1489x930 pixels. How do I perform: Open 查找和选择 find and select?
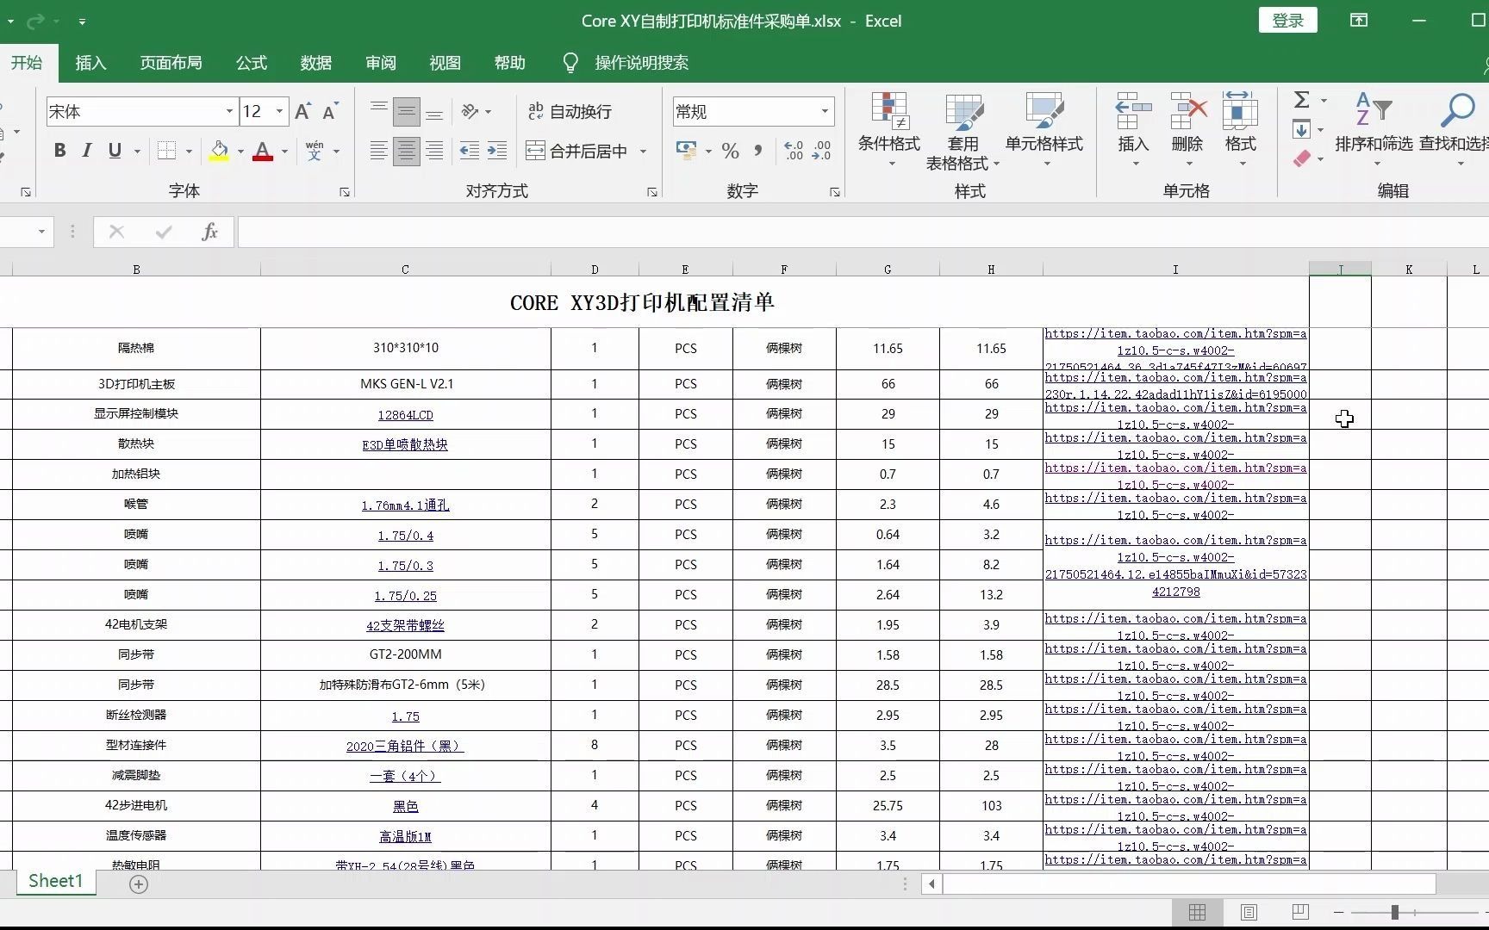click(x=1455, y=129)
